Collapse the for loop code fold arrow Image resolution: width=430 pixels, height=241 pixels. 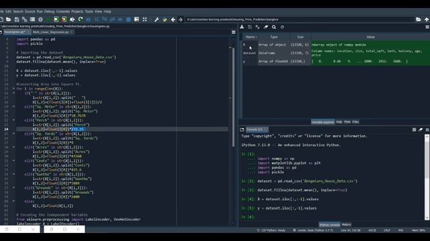[x=13, y=88]
